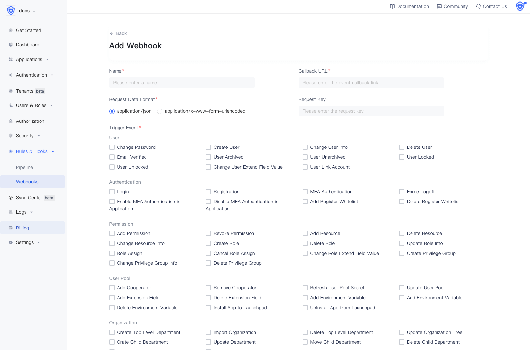
Task: Open the account shield avatar at top right
Action: [x=520, y=6]
